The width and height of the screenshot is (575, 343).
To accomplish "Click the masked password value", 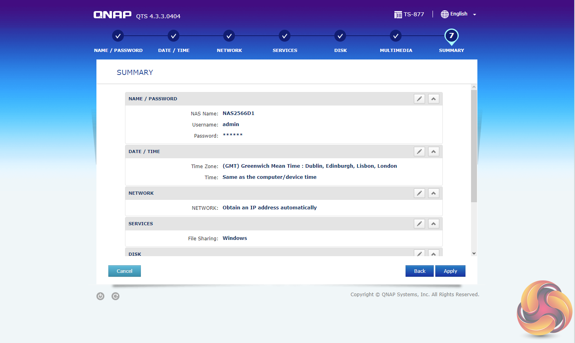I will pyautogui.click(x=233, y=135).
